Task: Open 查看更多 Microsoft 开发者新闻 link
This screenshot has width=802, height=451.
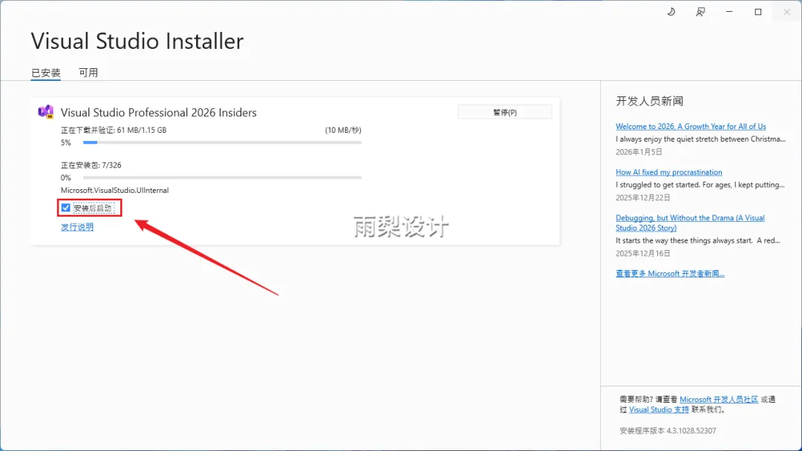Action: pyautogui.click(x=670, y=273)
